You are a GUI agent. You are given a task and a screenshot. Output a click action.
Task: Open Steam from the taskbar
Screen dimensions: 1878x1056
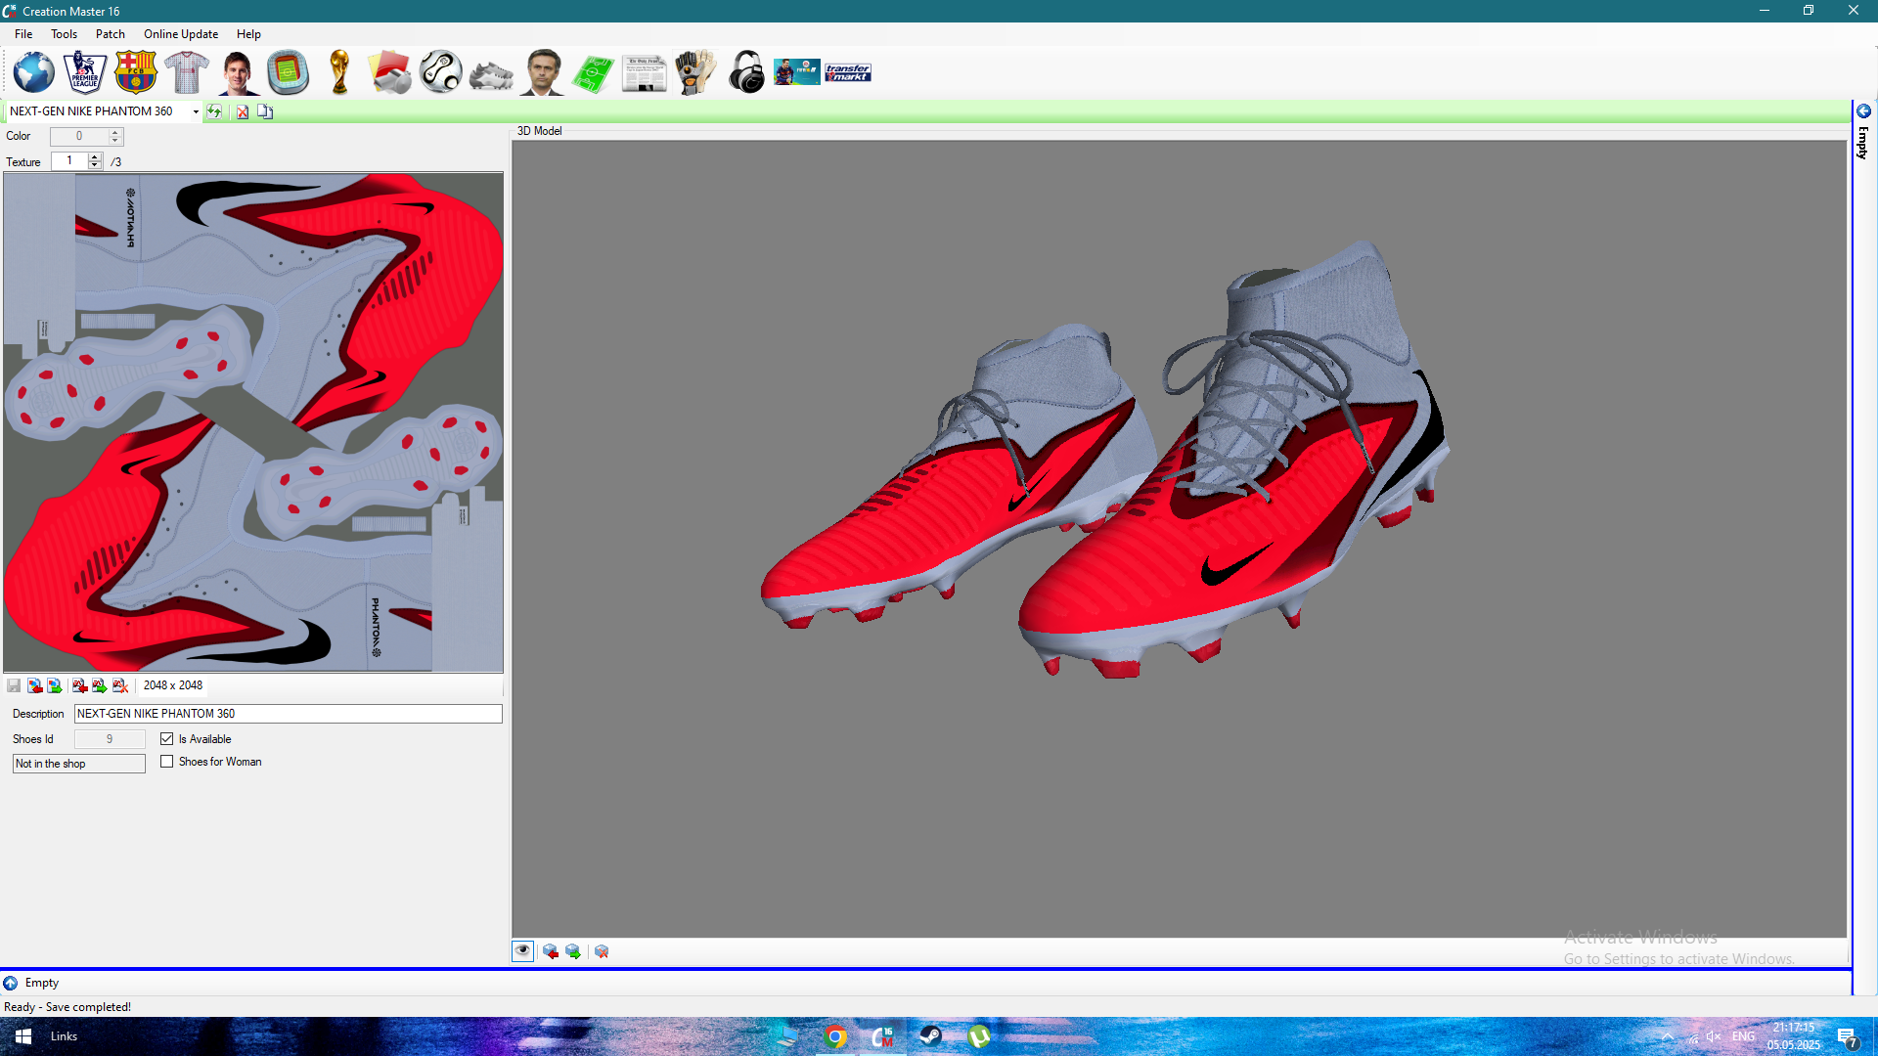pos(930,1036)
